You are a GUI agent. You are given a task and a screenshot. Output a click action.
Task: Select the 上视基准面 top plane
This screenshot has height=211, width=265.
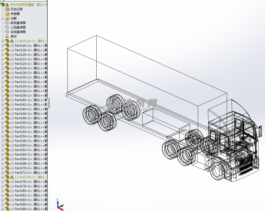pyautogui.click(x=18, y=27)
